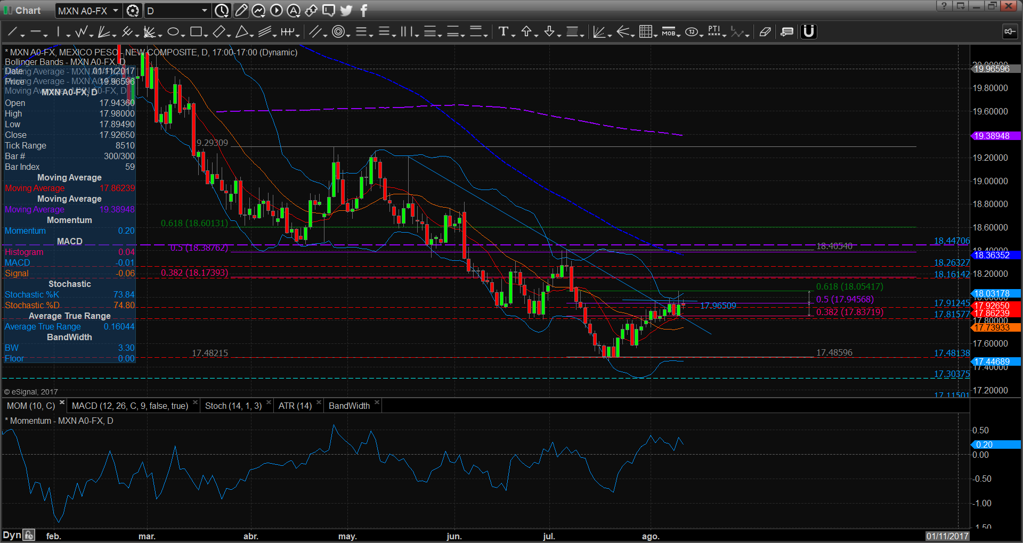
Task: Select the PTI tool
Action: point(714,32)
